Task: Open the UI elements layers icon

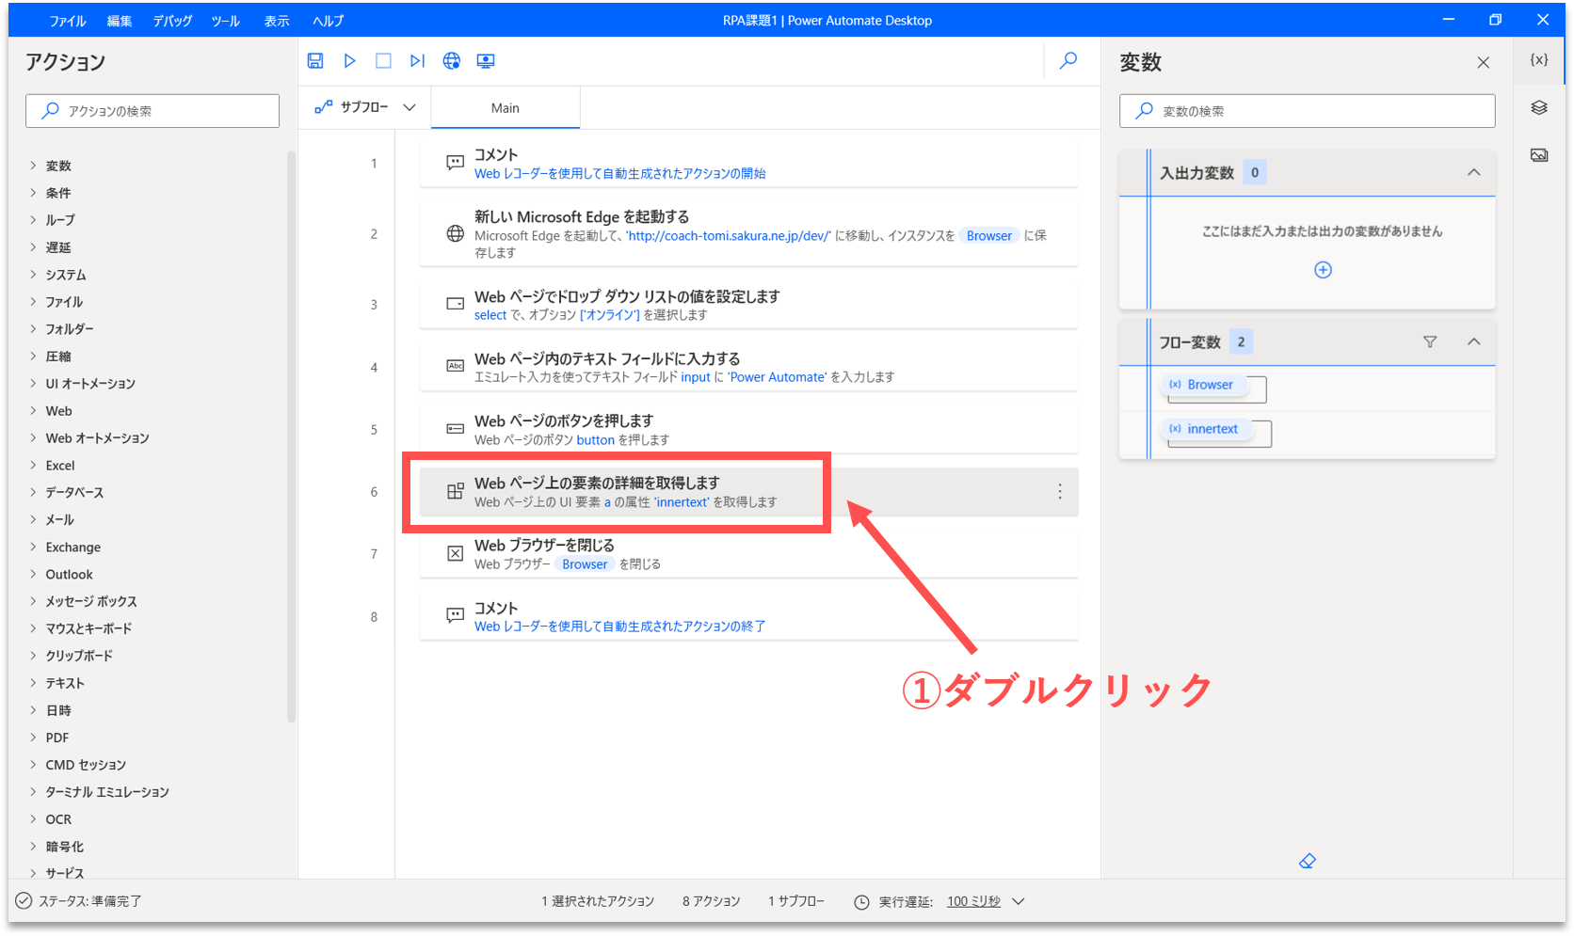Action: [x=1539, y=108]
